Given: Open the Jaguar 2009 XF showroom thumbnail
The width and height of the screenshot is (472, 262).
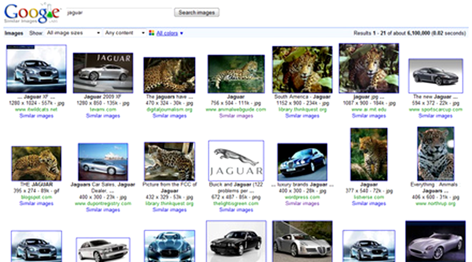Looking at the screenshot, I should [x=103, y=73].
